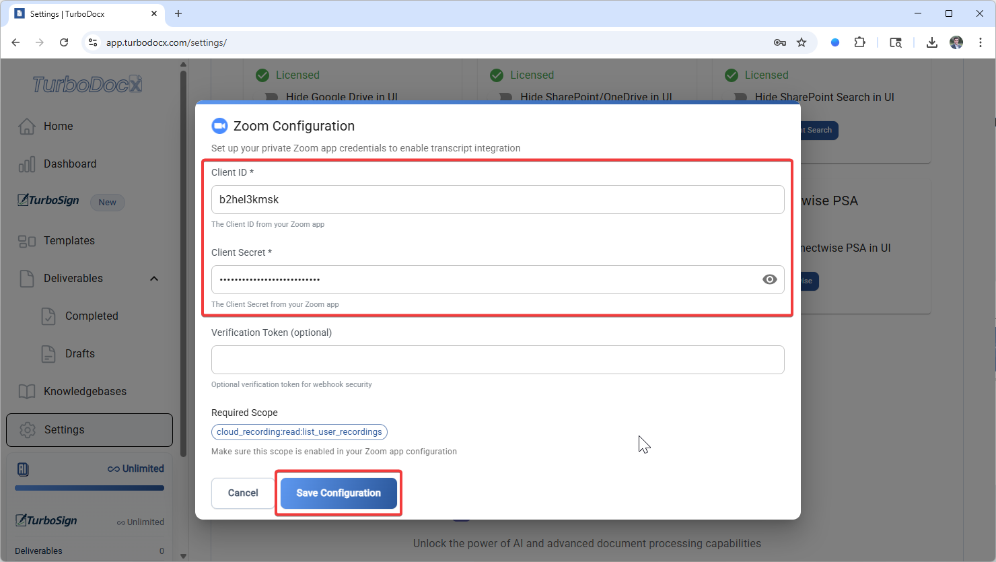
Task: Toggle Hide Google Drive in UI
Action: tap(272, 97)
